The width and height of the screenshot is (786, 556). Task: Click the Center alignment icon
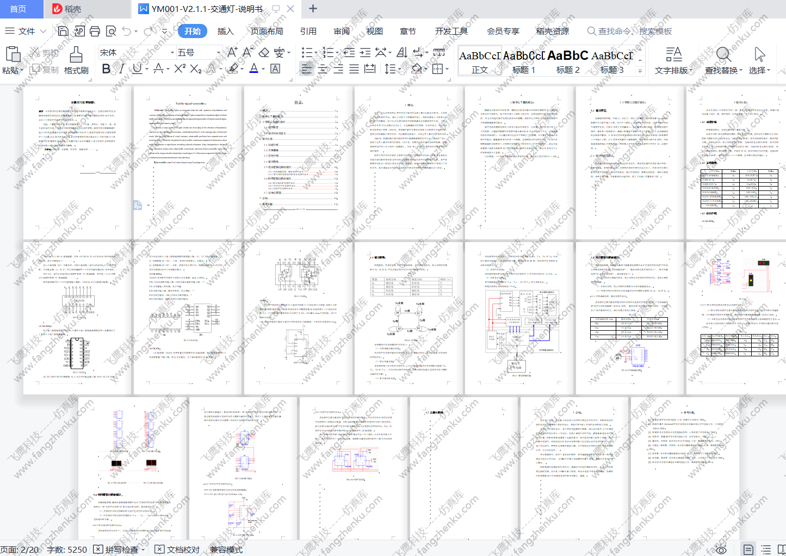pos(323,69)
